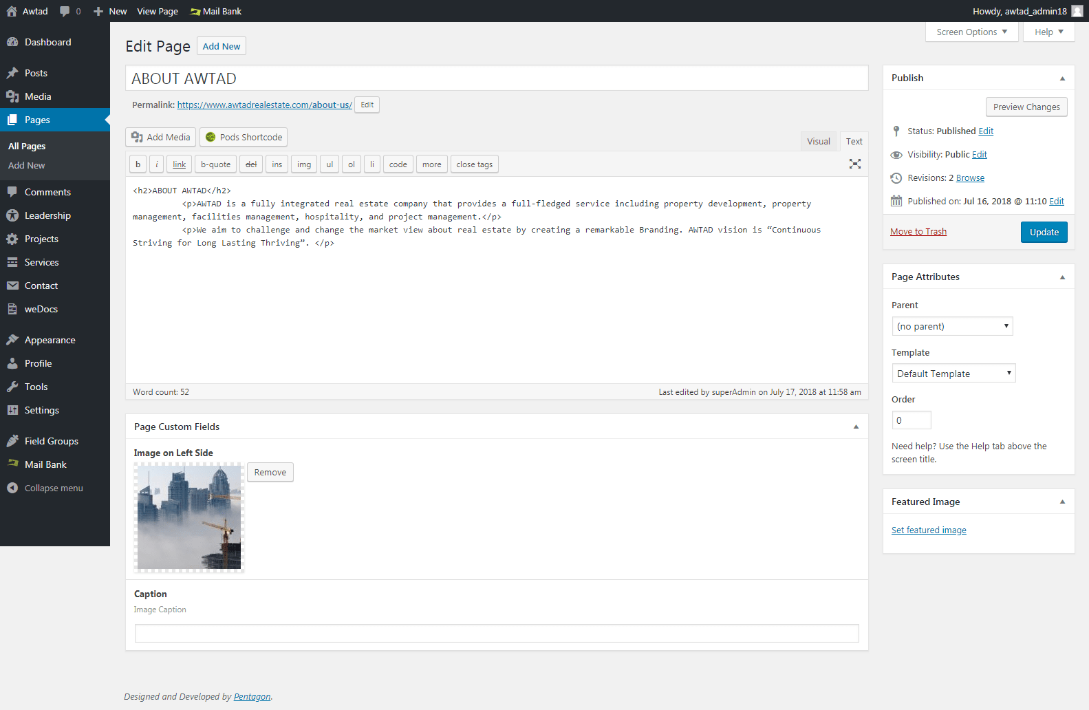Insert code tag with code button
This screenshot has width=1089, height=710.
pos(398,164)
